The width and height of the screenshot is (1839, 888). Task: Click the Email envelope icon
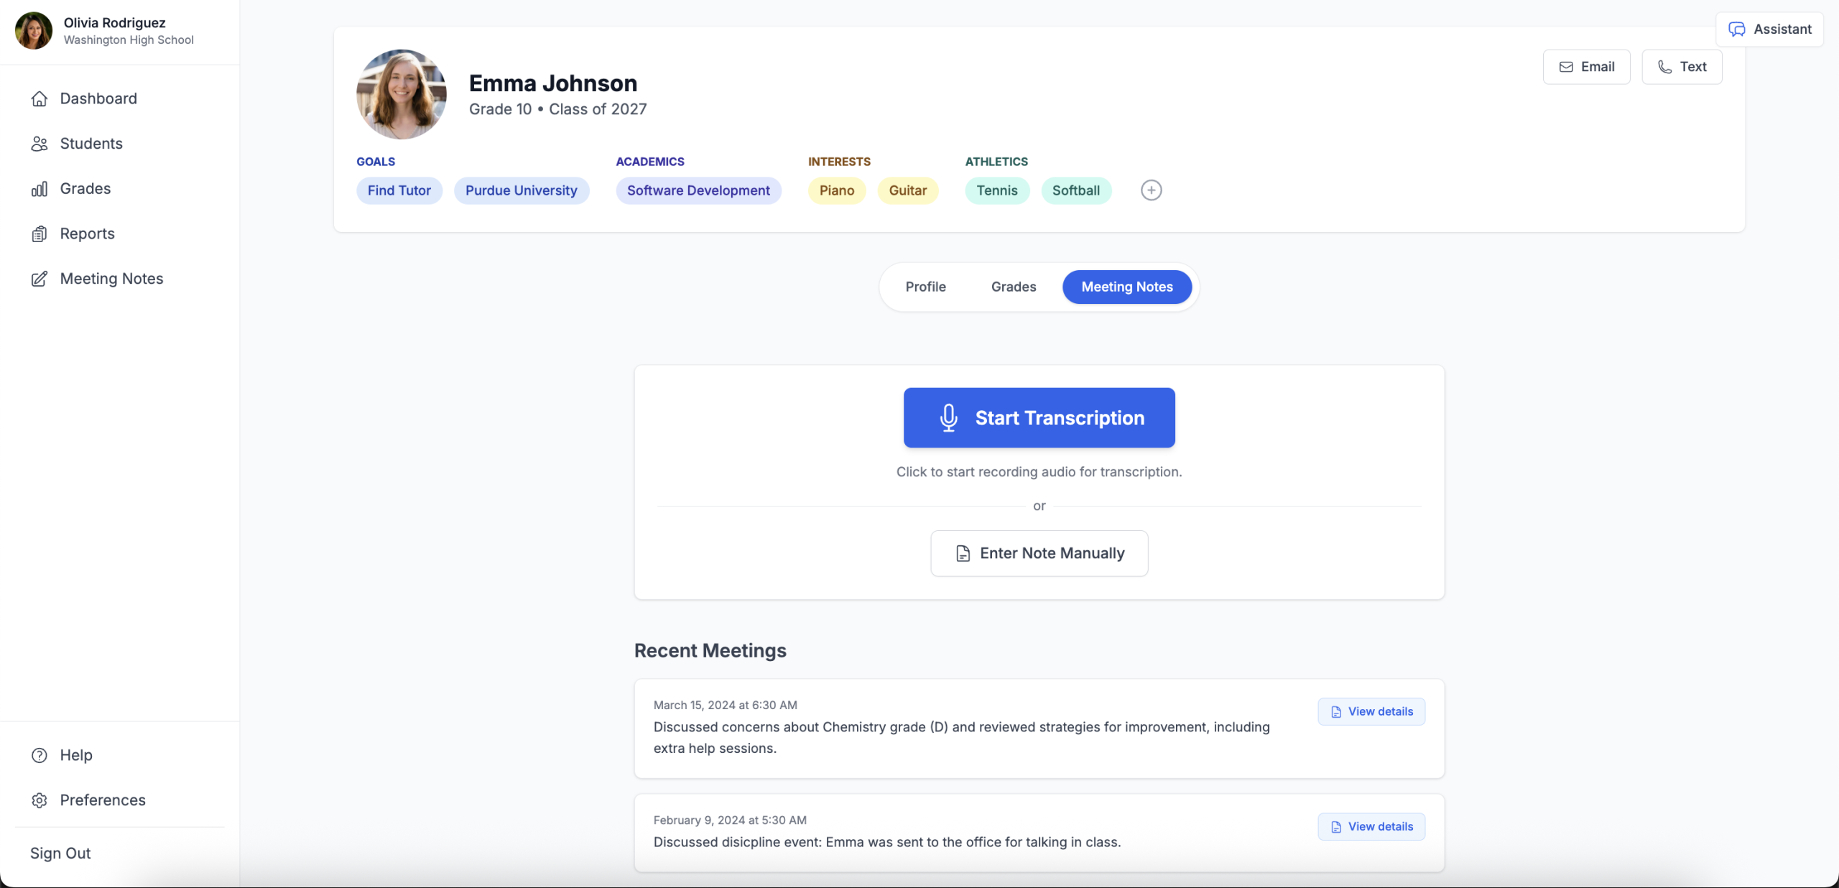click(x=1566, y=66)
